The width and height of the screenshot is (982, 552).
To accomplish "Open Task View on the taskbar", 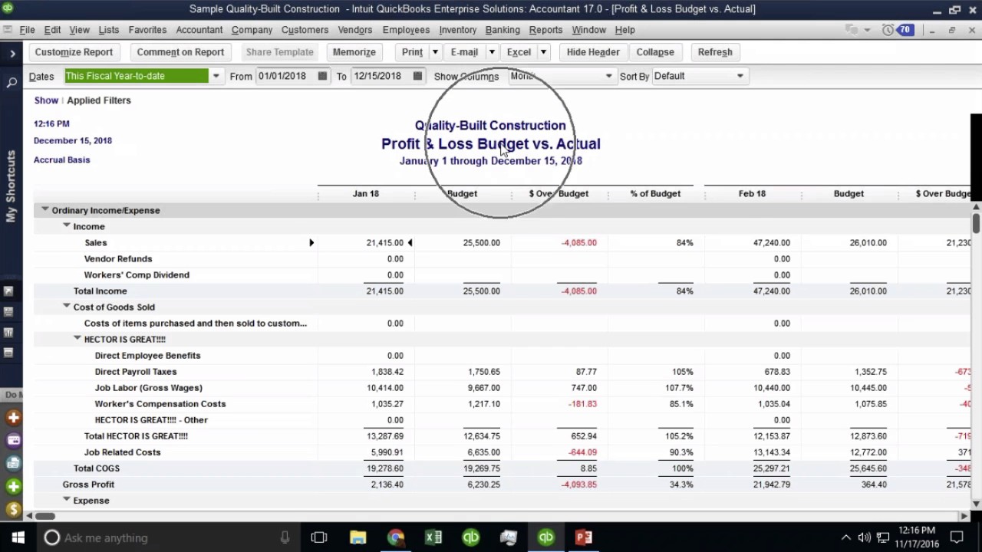I will pos(319,537).
